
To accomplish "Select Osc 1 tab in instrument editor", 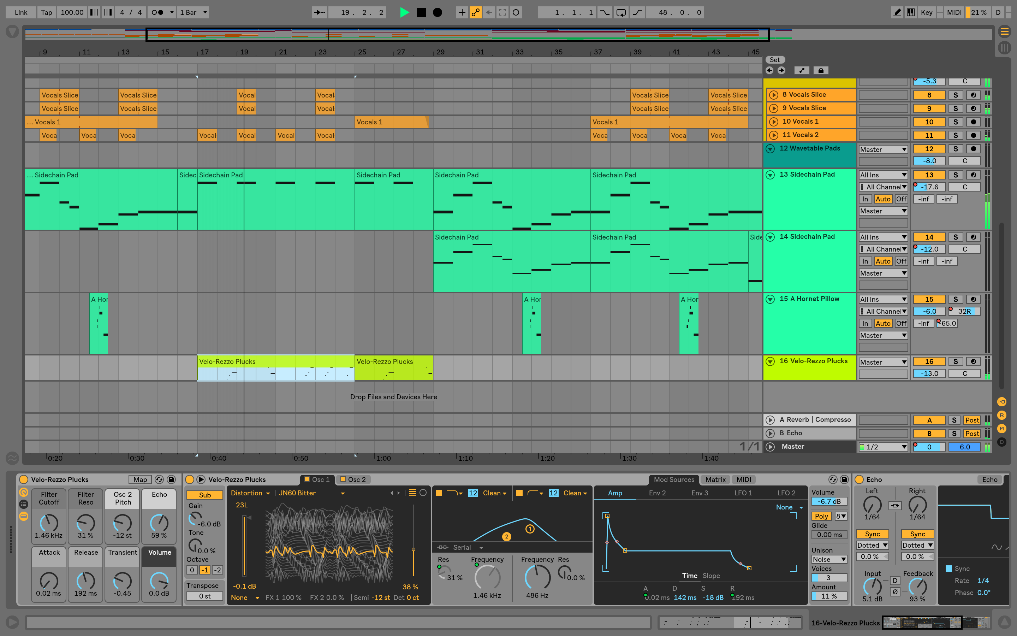I will tap(319, 479).
